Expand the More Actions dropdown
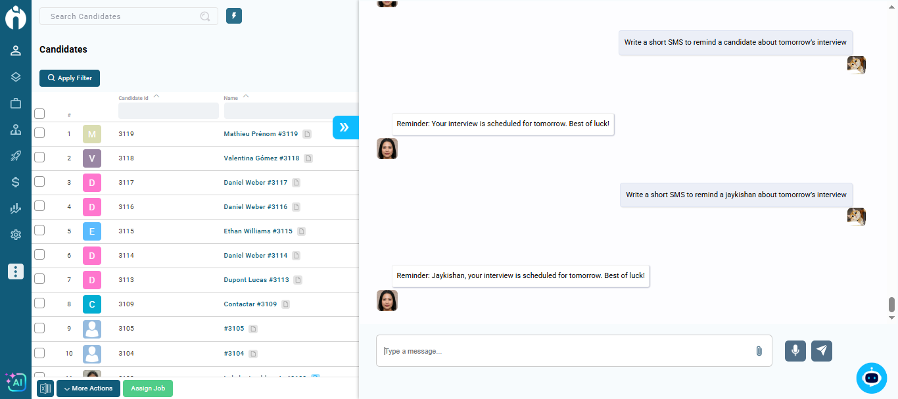898x399 pixels. 88,388
